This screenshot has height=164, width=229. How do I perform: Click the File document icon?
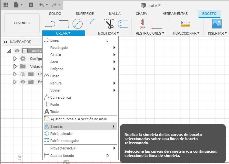(x=16, y=5)
